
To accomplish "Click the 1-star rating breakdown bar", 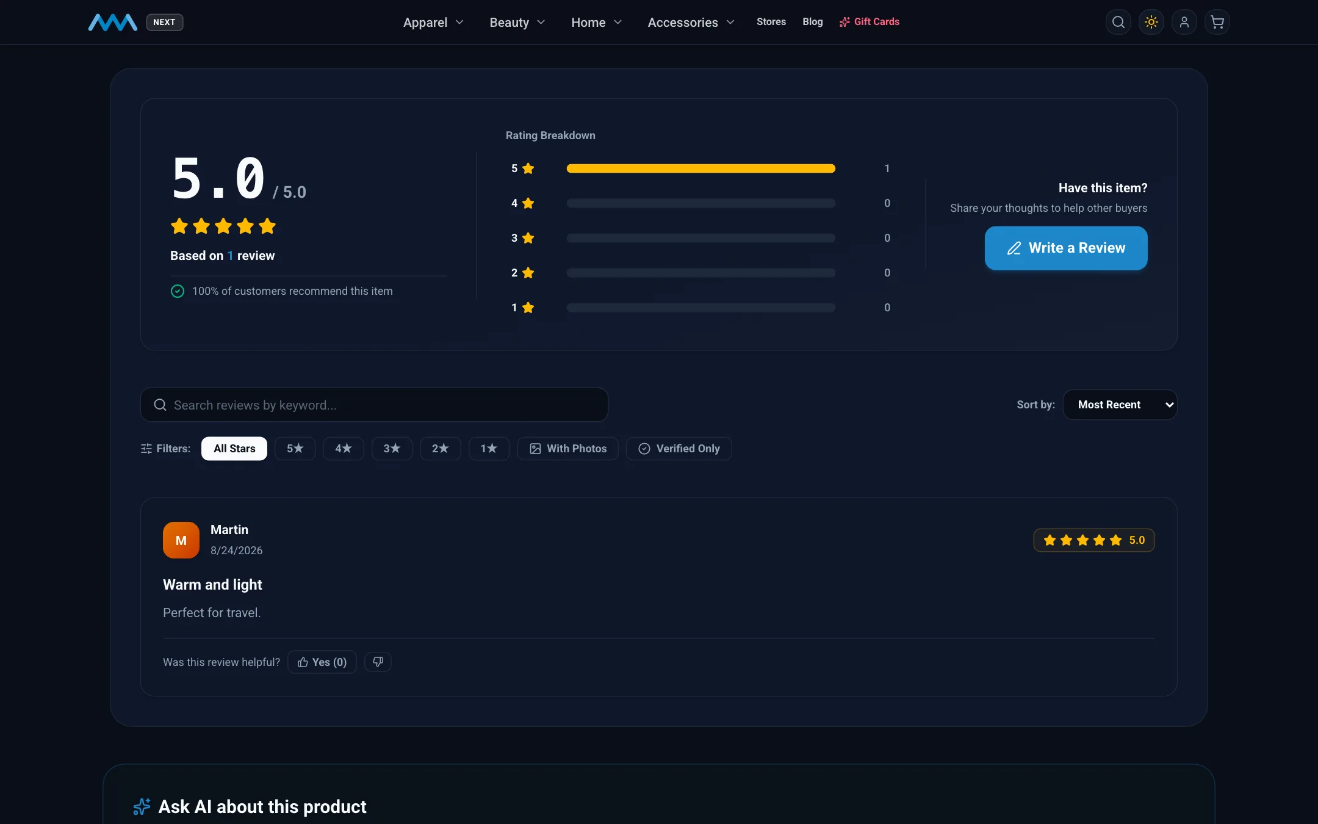I will [700, 308].
